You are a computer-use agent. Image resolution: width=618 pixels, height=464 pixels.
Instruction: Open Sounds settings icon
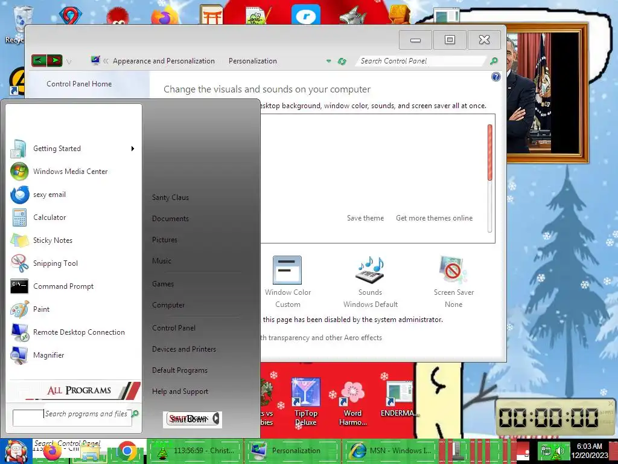tap(370, 269)
